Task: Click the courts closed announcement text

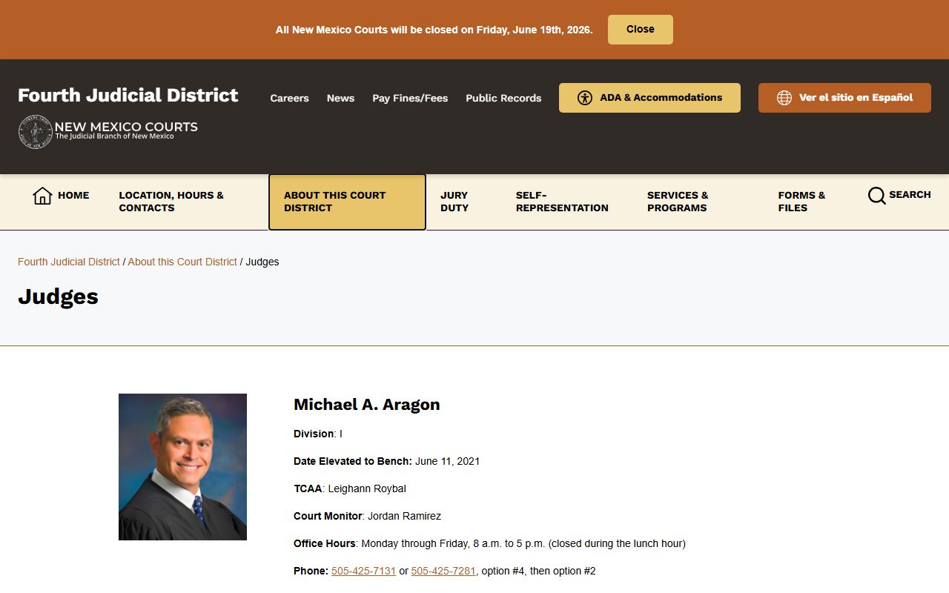Action: 434,30
